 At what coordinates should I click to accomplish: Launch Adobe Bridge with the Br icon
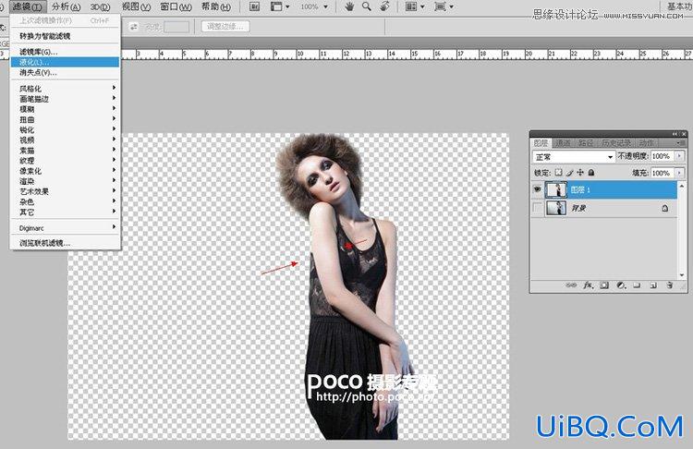point(255,6)
